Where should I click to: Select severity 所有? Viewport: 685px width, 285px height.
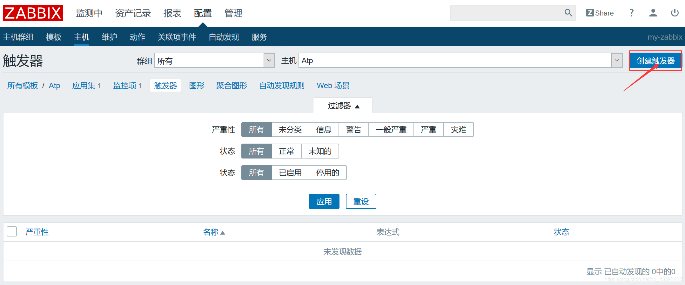pyautogui.click(x=257, y=130)
